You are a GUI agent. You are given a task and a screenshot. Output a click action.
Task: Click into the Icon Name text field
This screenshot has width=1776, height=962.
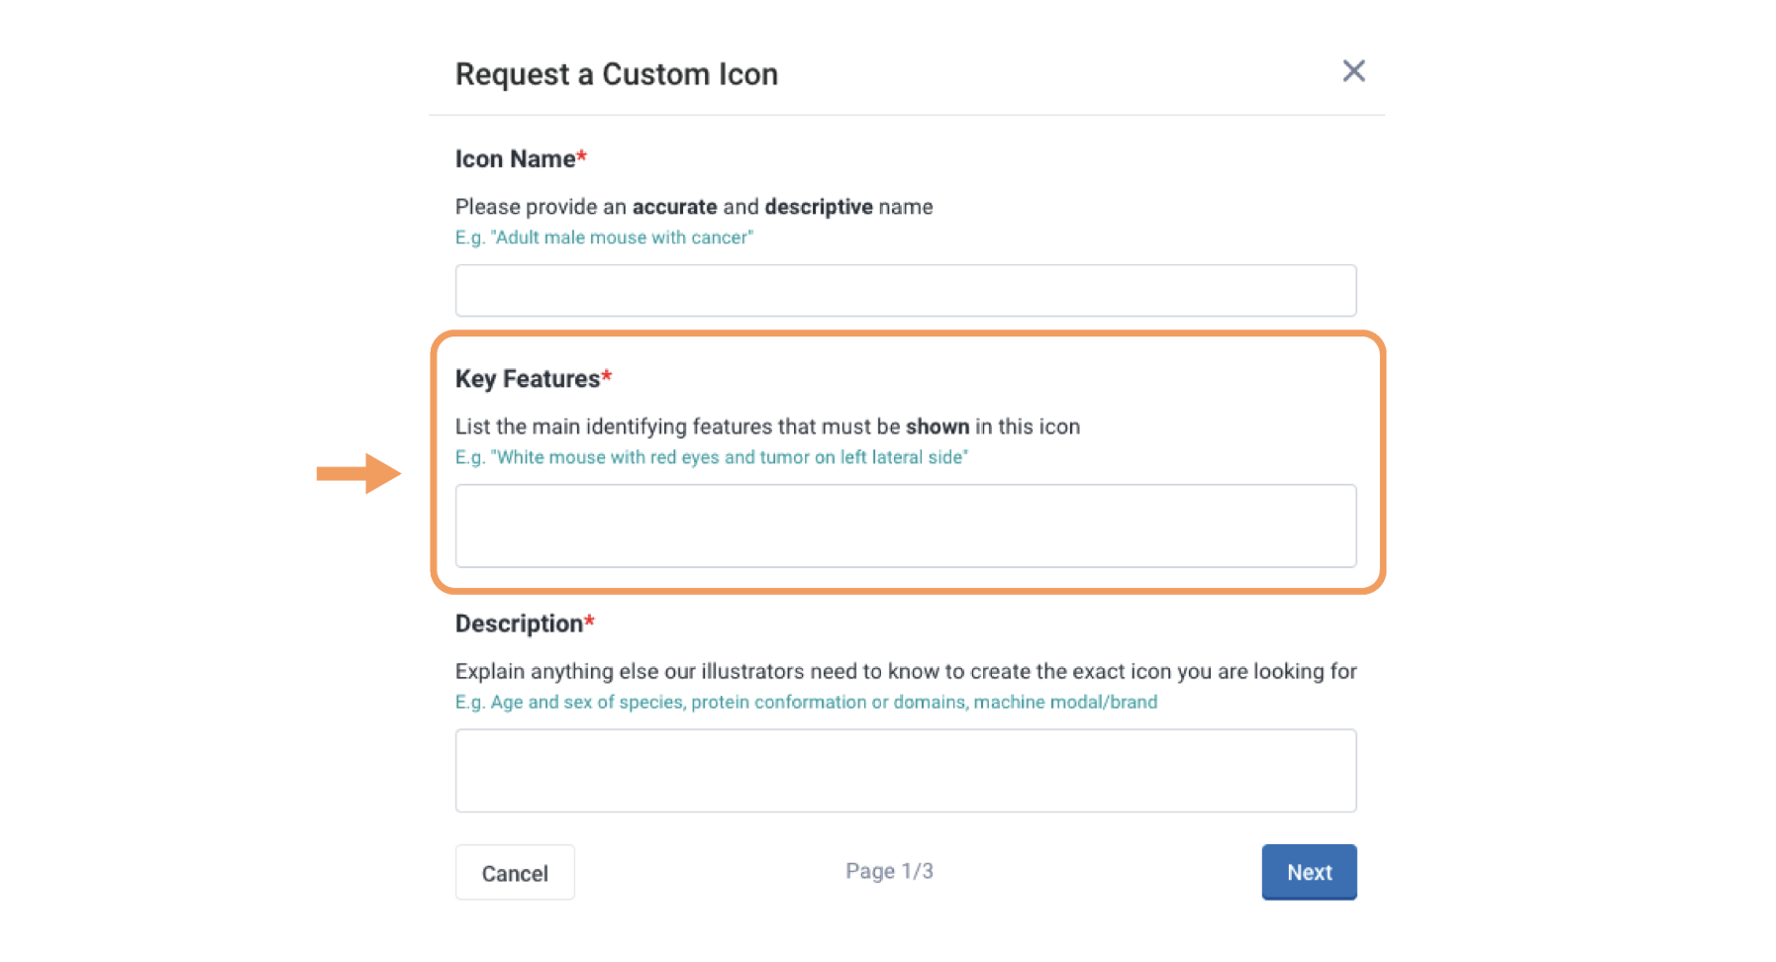(x=905, y=291)
